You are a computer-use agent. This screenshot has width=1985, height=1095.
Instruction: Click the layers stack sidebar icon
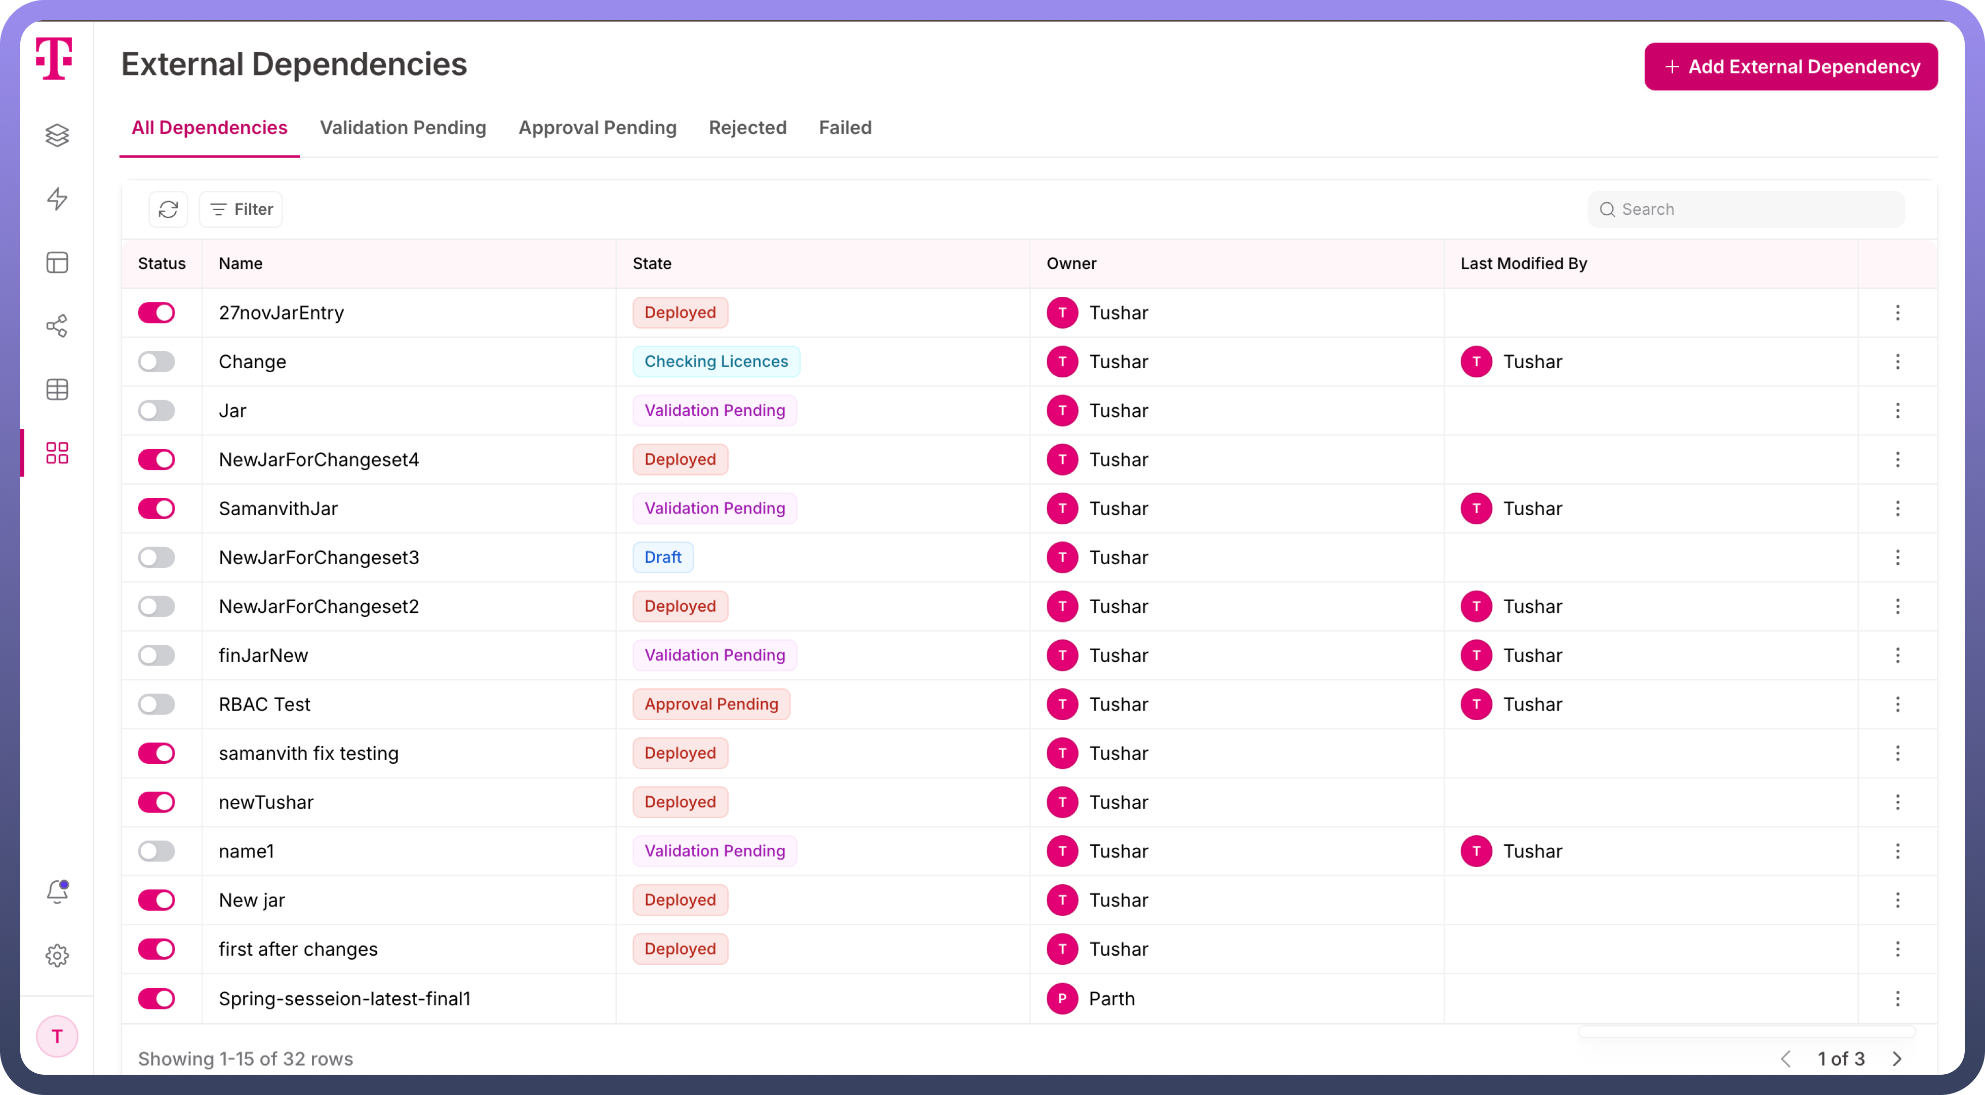point(57,136)
